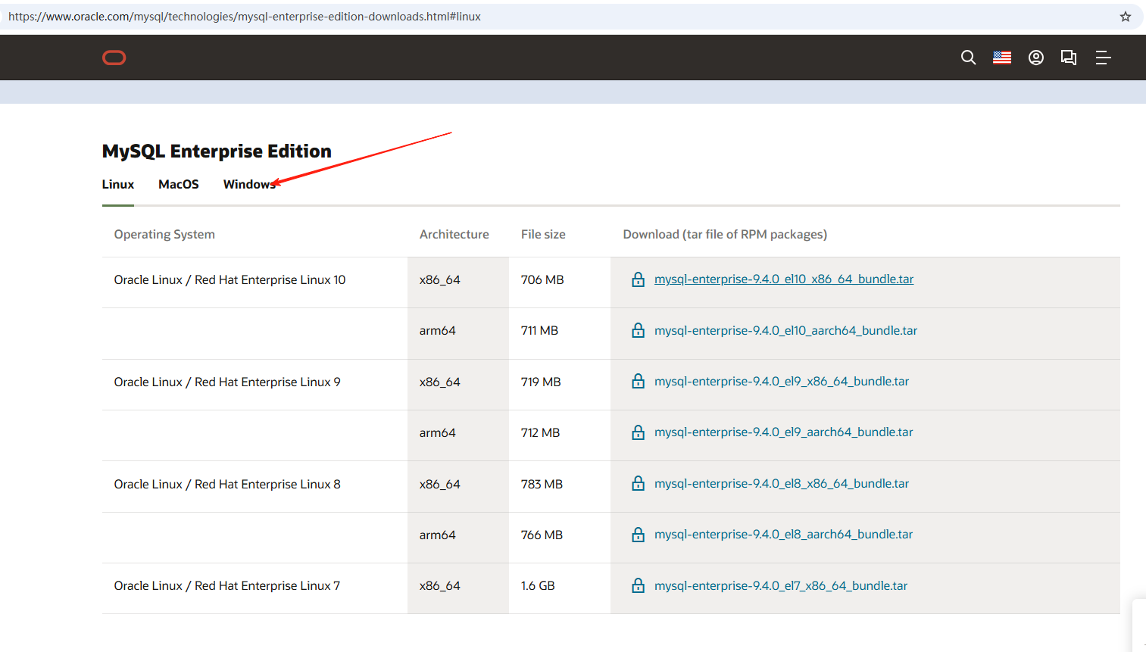
Task: Click the Architecture column header
Action: (454, 235)
